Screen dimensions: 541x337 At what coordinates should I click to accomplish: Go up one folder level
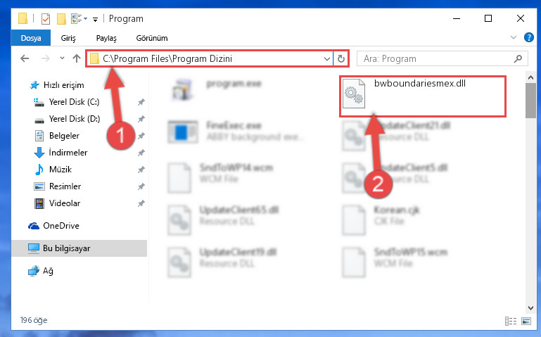(x=77, y=58)
